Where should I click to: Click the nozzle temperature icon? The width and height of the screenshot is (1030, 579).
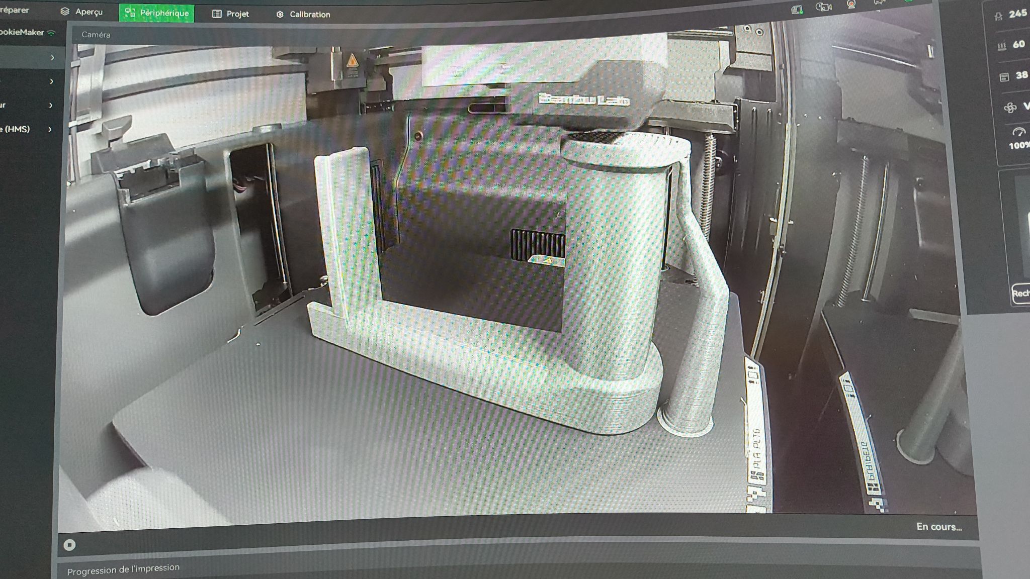coord(999,16)
